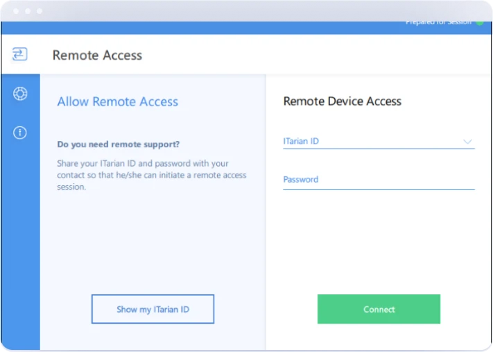Viewport: 493px width, 352px height.
Task: Open the info icon in sidebar
Action: tap(20, 133)
